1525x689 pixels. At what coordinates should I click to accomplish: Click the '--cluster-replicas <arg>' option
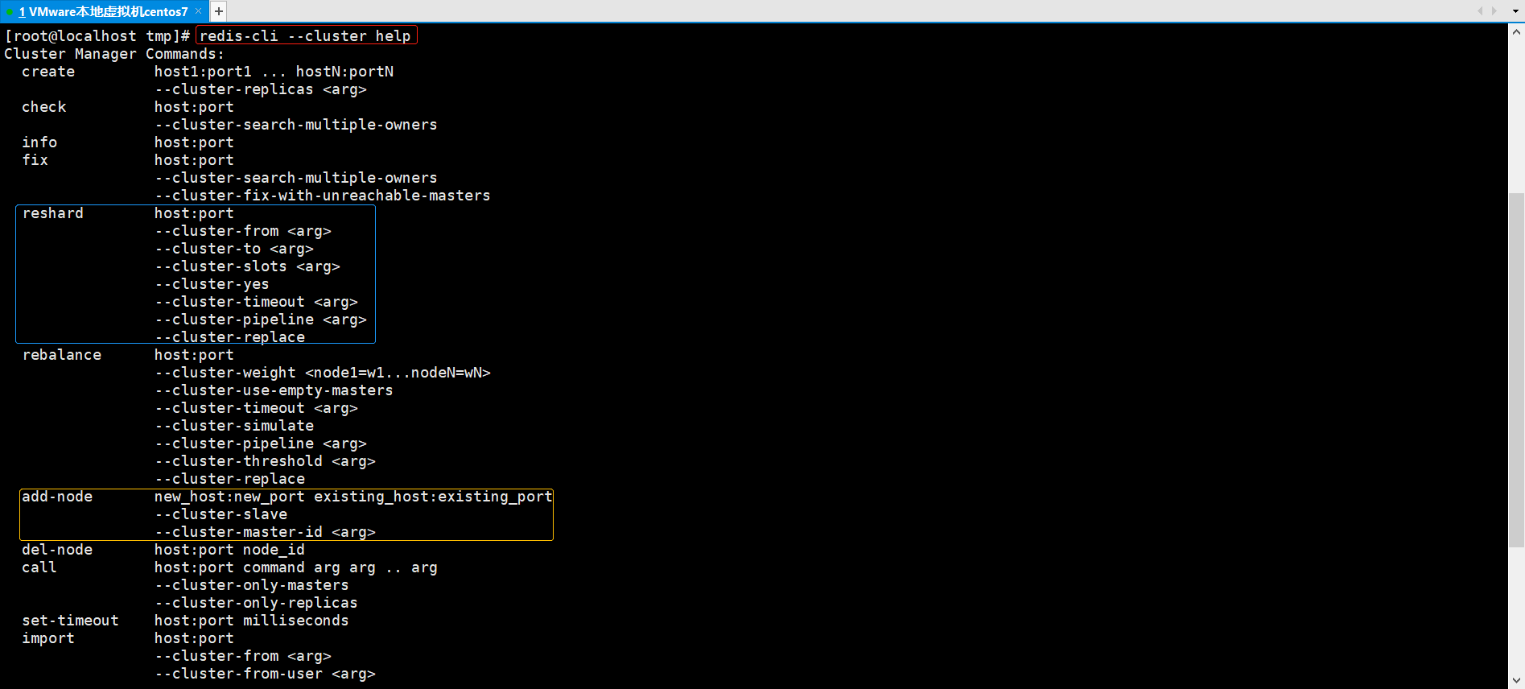click(261, 89)
